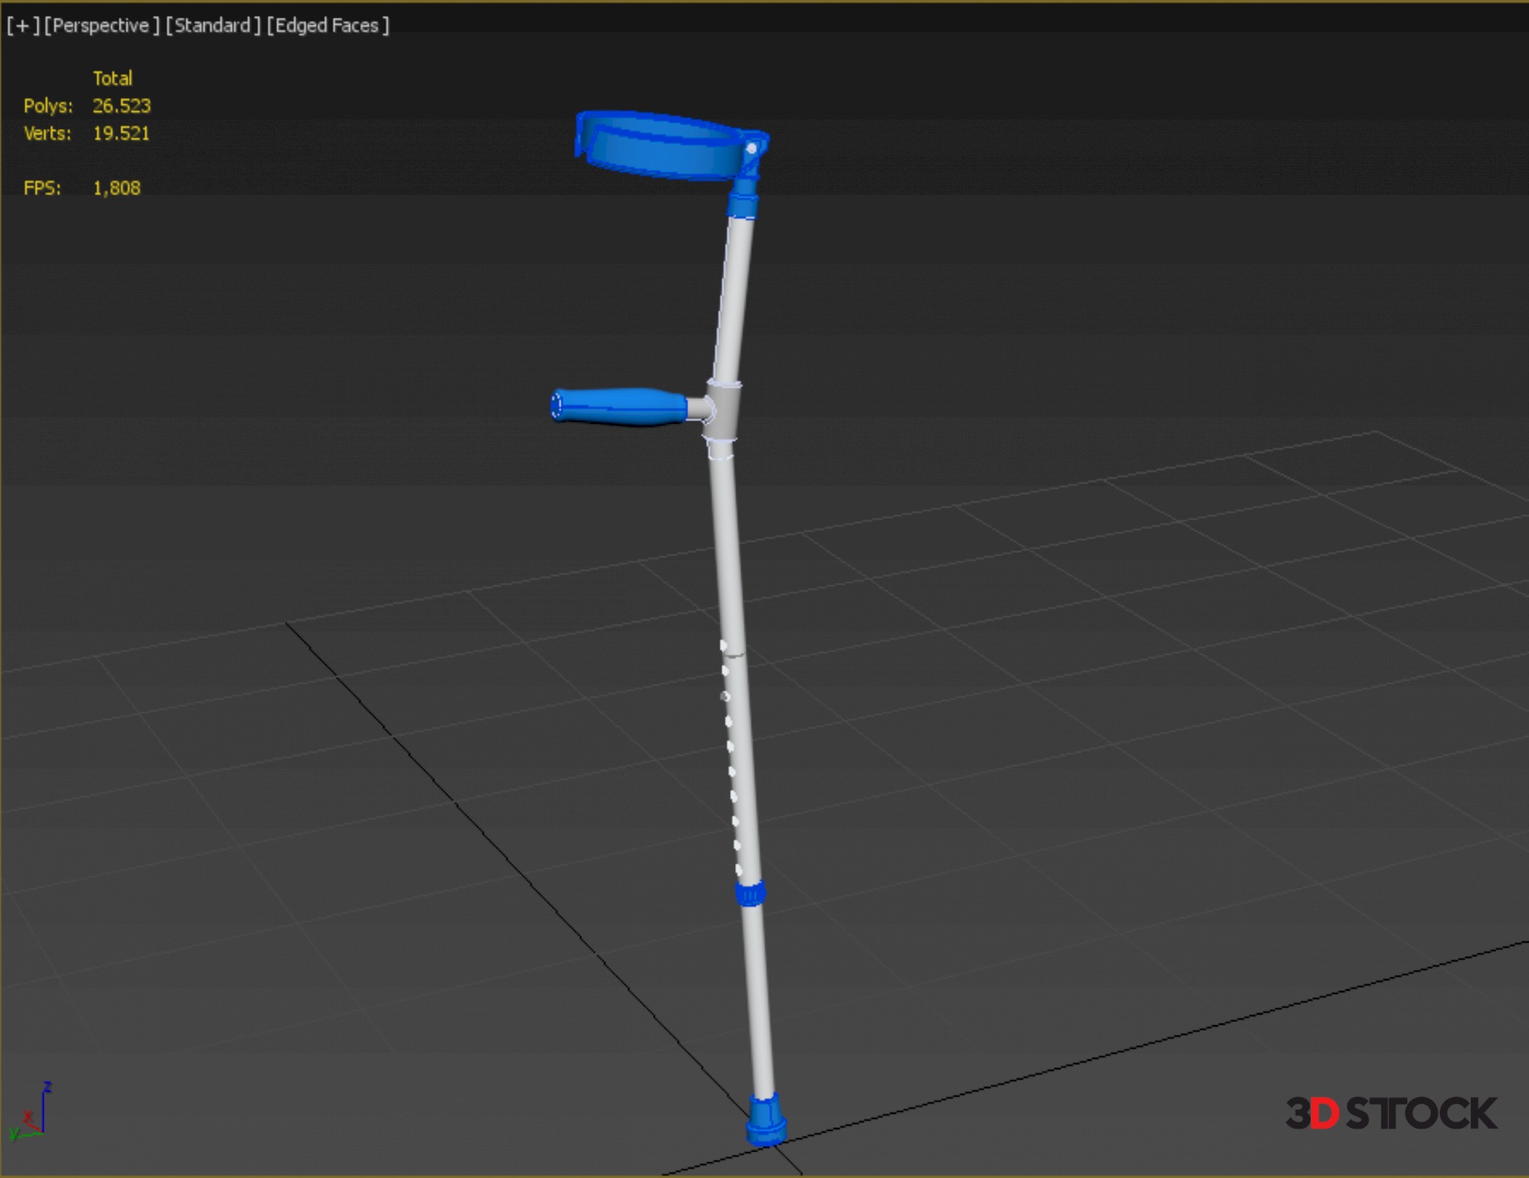Click the FPS value readout
Image resolution: width=1529 pixels, height=1178 pixels.
(x=116, y=188)
